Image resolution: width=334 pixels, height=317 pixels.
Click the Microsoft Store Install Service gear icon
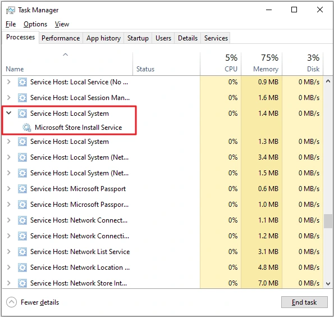[x=27, y=128]
